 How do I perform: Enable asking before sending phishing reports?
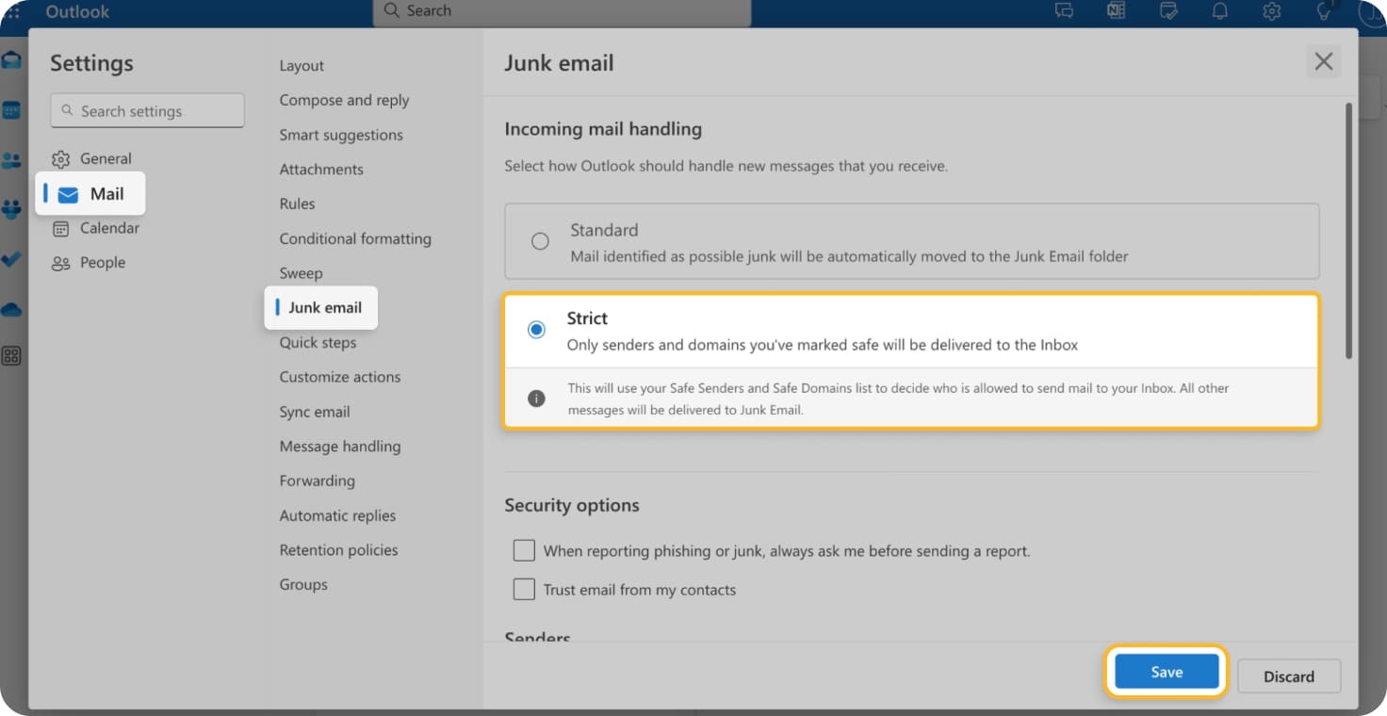tap(524, 549)
